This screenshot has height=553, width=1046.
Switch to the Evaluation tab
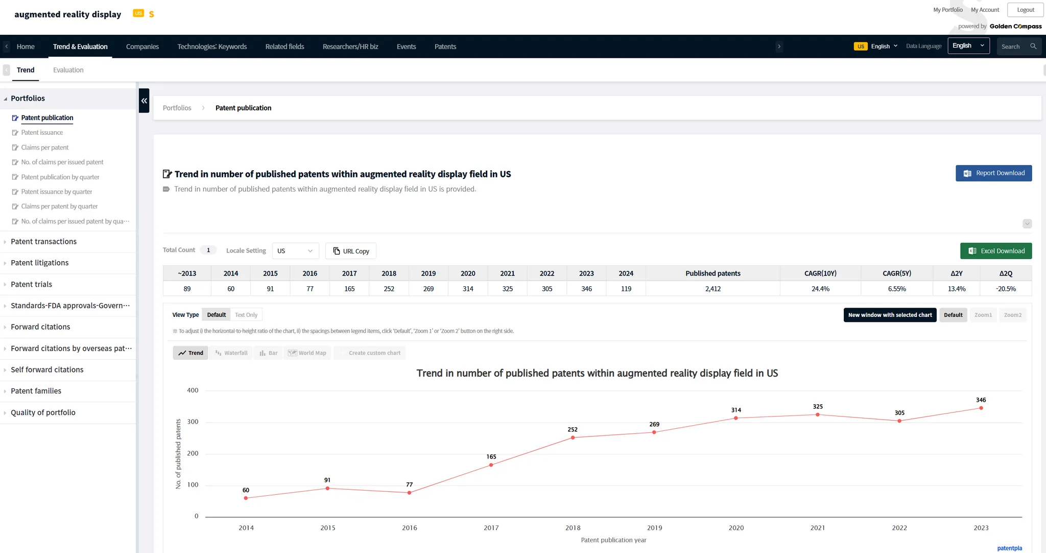point(68,70)
